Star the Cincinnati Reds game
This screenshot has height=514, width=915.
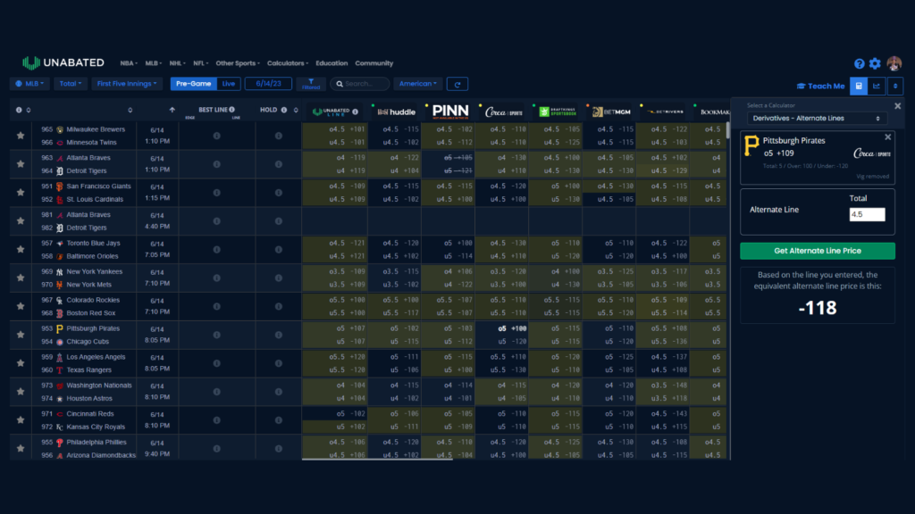[21, 420]
